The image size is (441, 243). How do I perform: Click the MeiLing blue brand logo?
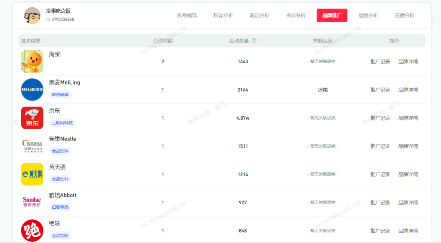pos(32,90)
